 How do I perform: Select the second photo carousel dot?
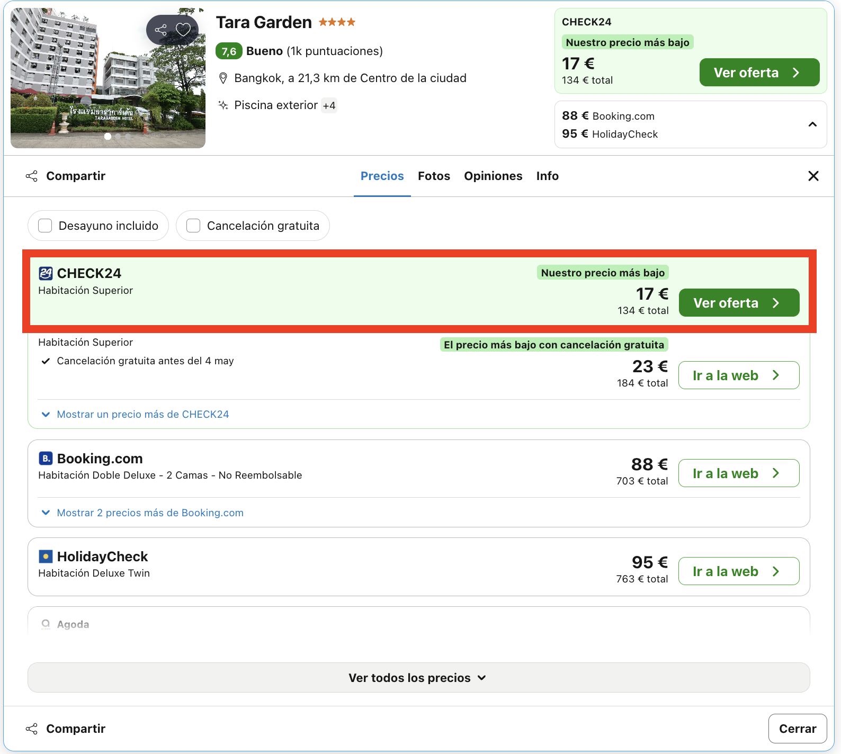tap(118, 137)
